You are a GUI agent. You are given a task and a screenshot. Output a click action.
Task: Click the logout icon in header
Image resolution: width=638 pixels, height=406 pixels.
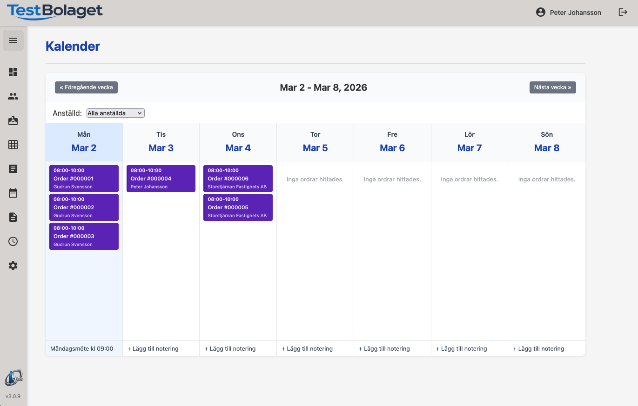623,13
